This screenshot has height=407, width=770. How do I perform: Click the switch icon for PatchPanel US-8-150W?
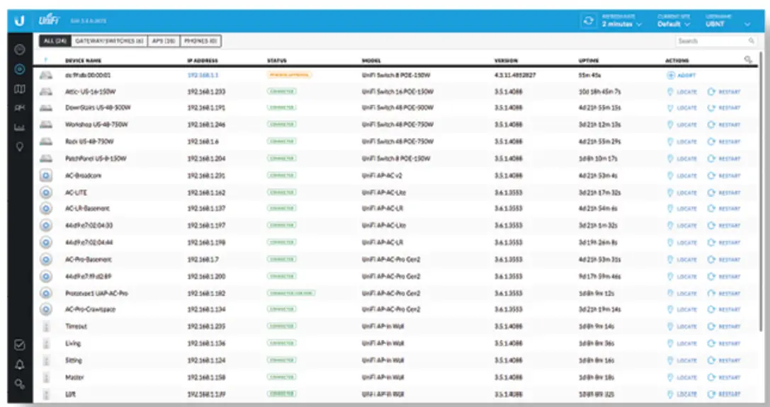(x=45, y=159)
